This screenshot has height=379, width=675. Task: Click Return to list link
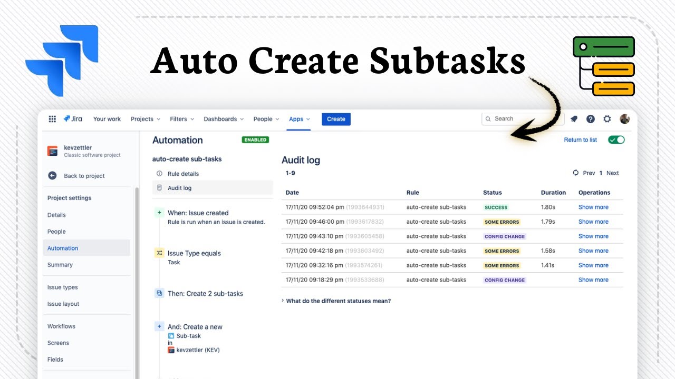click(581, 139)
